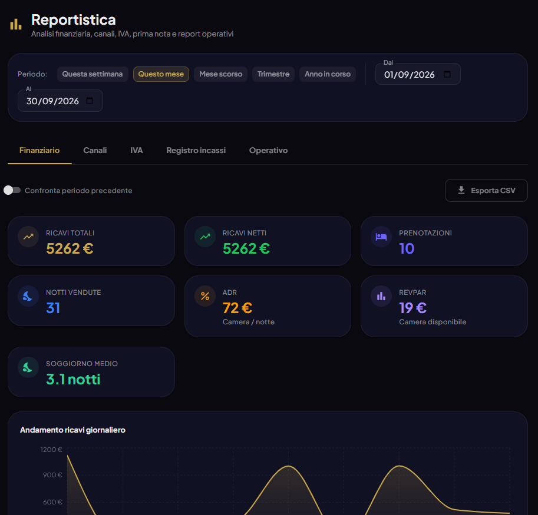Viewport: 538px width, 515px height.
Task: Click the Camera disponibile caption
Action: click(433, 322)
